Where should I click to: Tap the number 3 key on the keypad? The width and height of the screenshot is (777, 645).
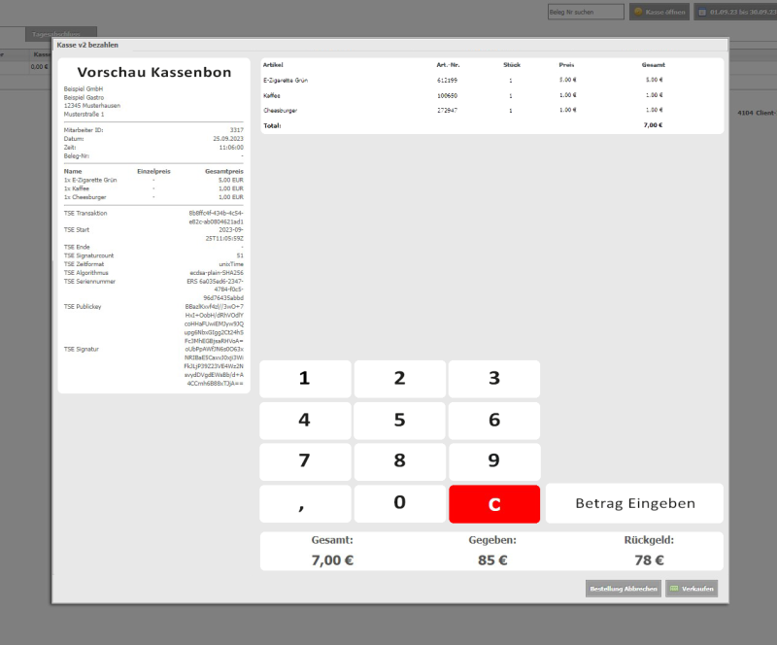[x=494, y=379]
